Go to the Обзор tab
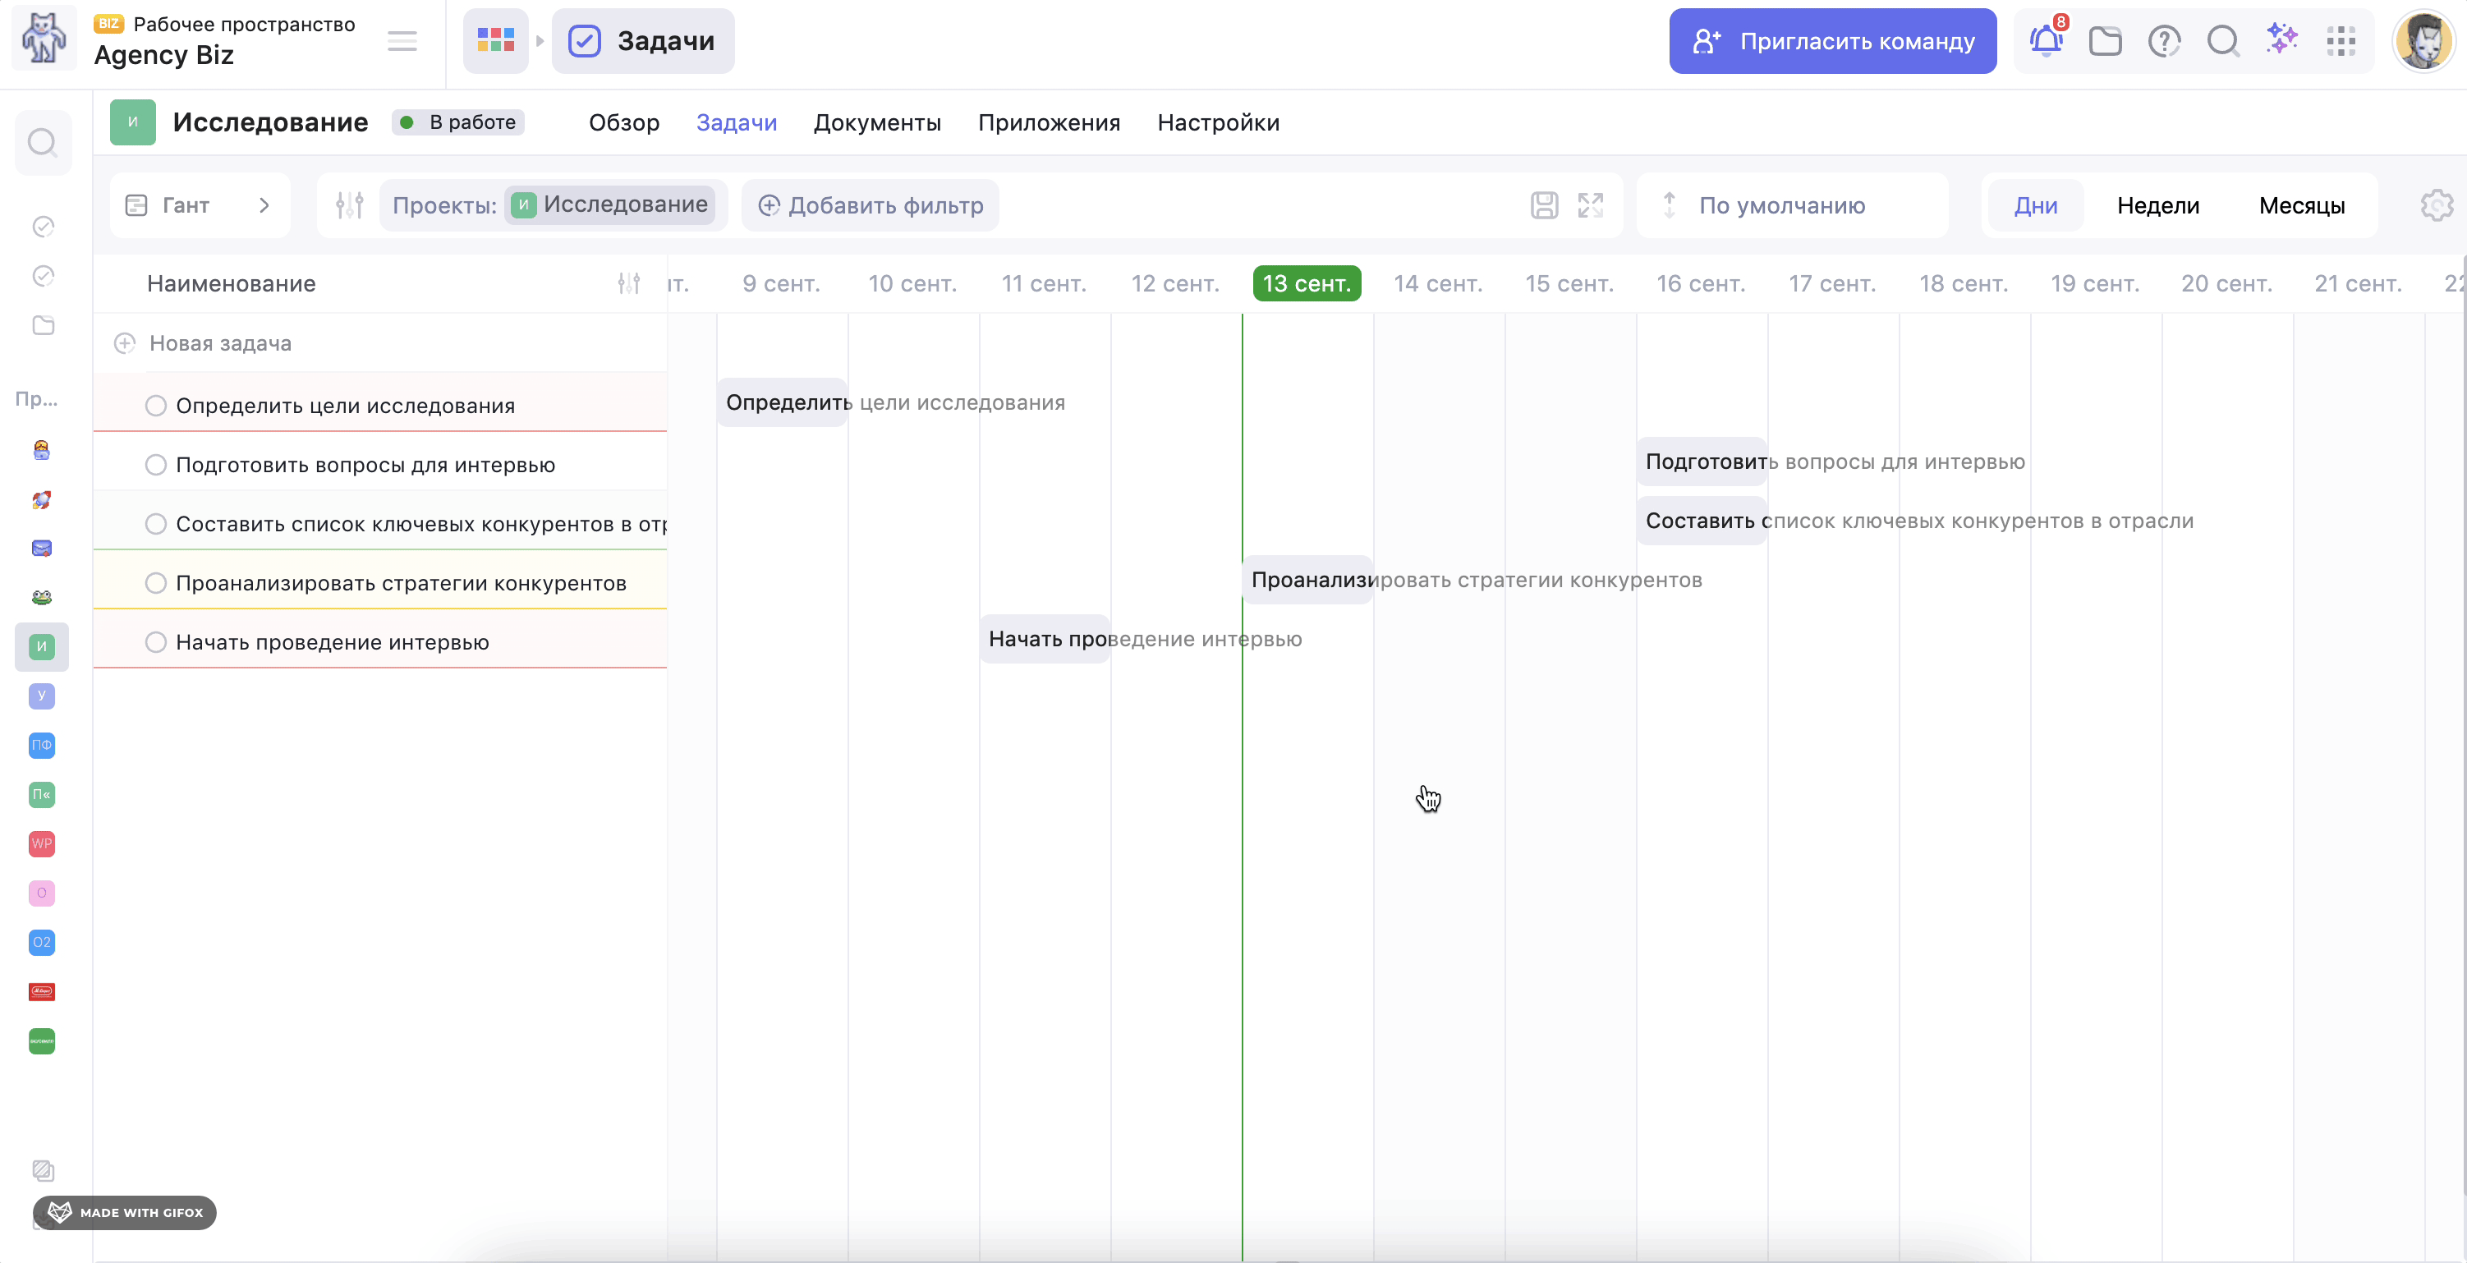 [x=623, y=122]
